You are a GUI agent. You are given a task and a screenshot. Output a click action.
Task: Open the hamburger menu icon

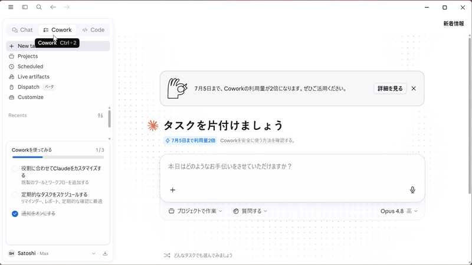point(11,7)
